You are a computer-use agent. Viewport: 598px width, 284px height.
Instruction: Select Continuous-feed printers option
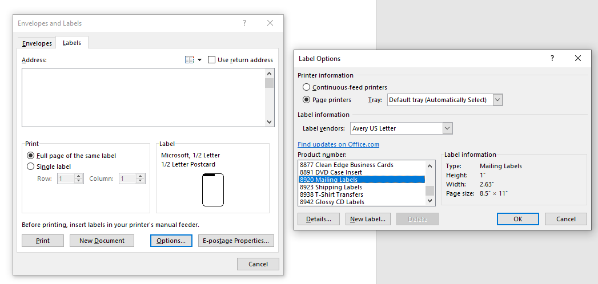[x=307, y=87]
